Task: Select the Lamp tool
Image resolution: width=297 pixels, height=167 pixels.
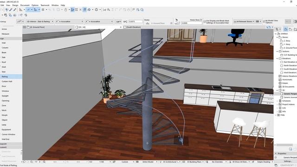Action: pos(4,125)
